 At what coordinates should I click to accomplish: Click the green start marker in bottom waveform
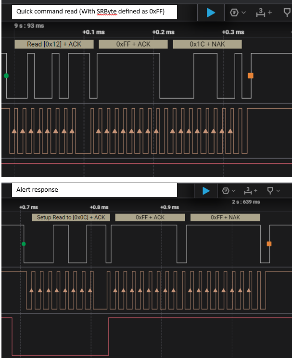pos(24,244)
